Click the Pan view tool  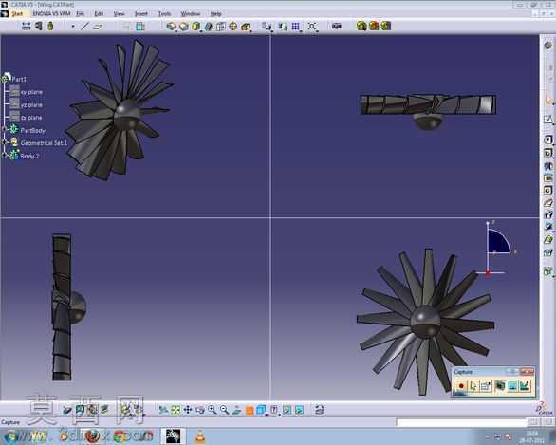[x=188, y=410]
